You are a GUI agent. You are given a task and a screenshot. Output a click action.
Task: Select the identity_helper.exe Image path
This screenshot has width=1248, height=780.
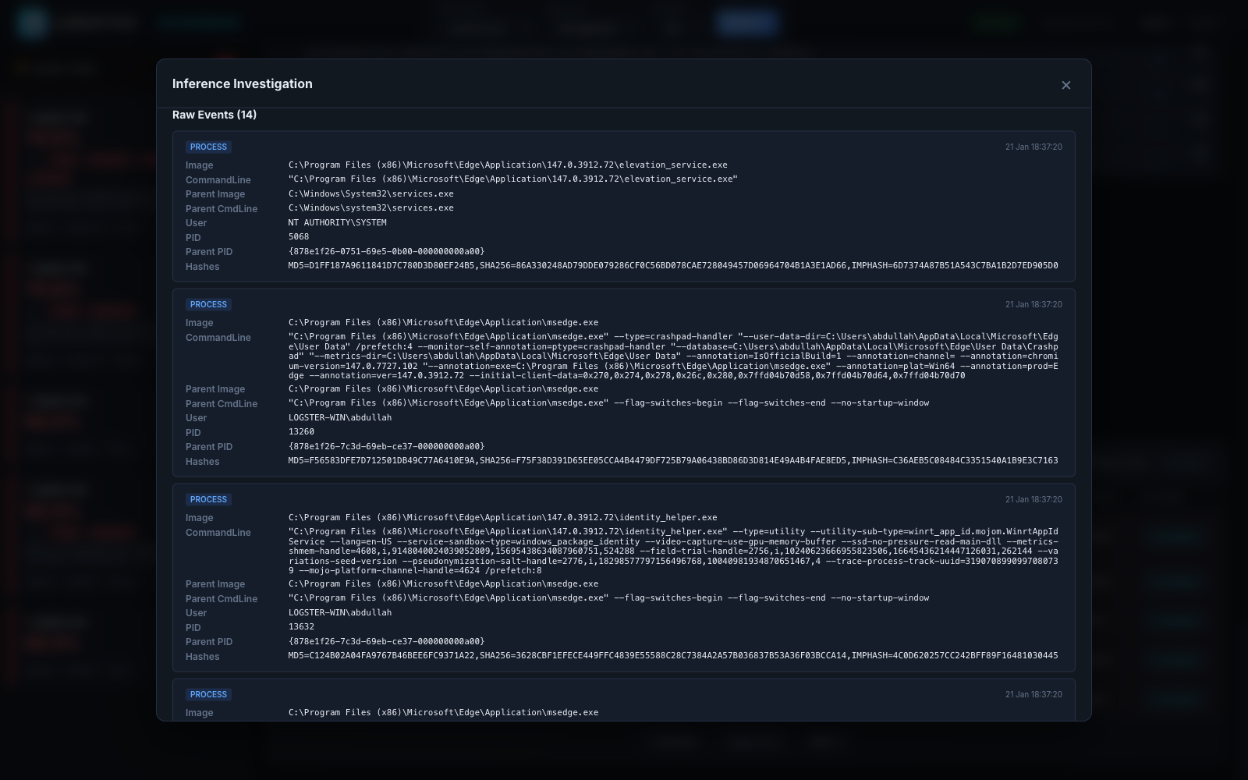click(x=502, y=518)
